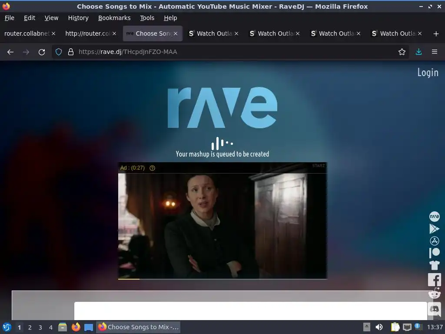
Task: Launch Firefox from the taskbar launcher
Action: 76,327
